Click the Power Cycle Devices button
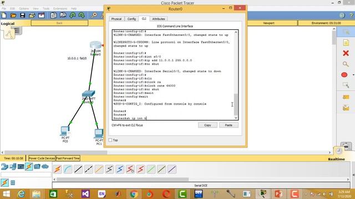This screenshot has width=355, height=199. point(42,159)
